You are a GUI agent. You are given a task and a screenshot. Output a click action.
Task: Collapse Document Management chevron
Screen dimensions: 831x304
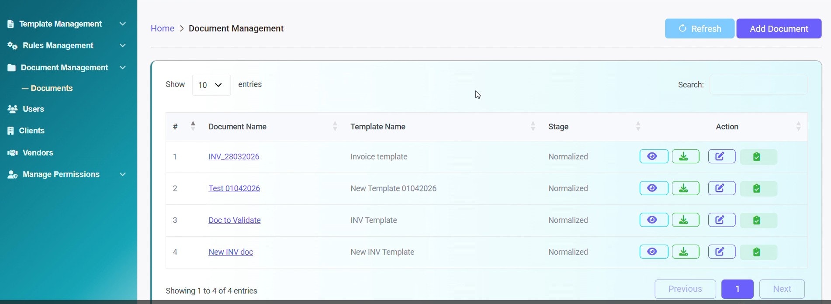[123, 67]
